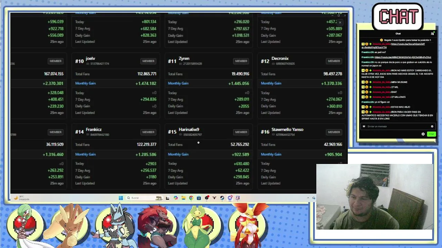Click the chat message ESTAS MAS ABJO

400,107
